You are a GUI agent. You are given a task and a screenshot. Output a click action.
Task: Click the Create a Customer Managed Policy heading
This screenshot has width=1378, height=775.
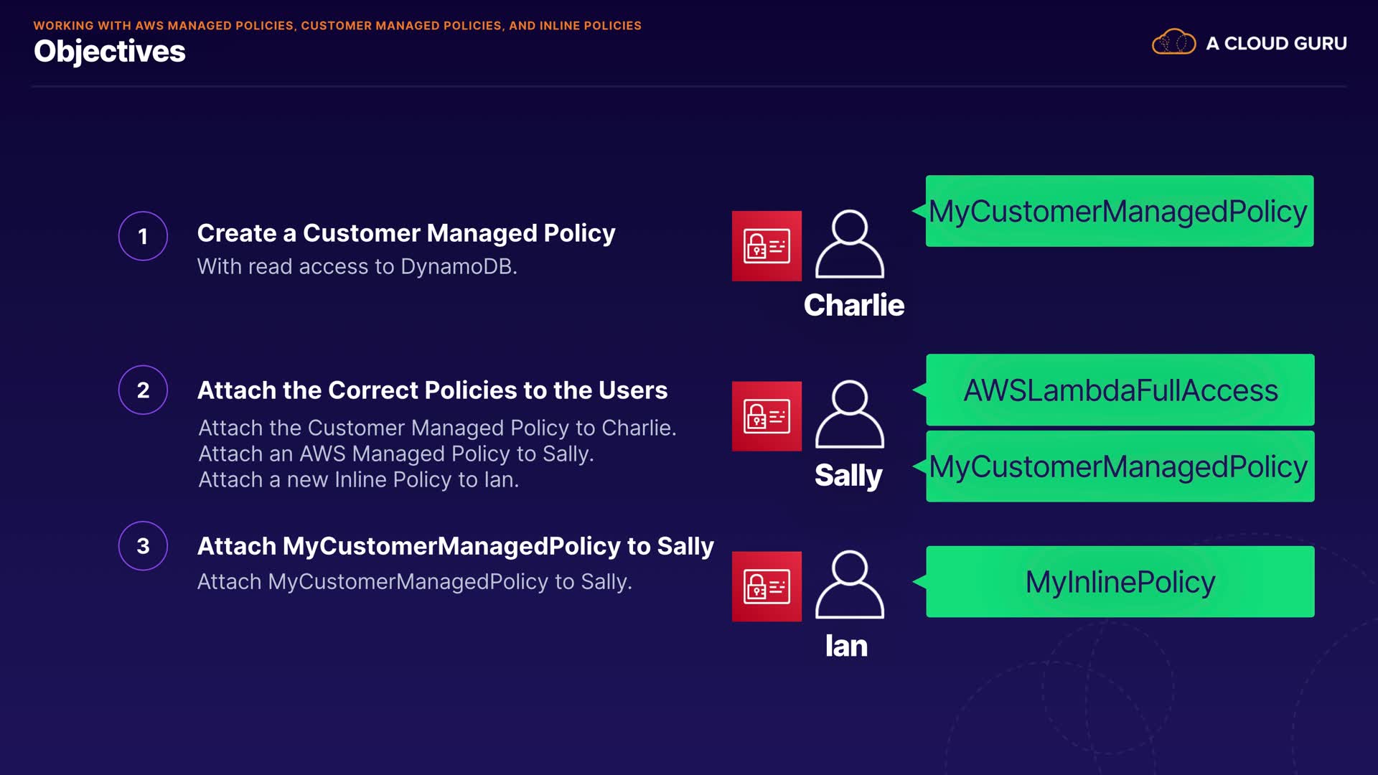click(x=406, y=233)
